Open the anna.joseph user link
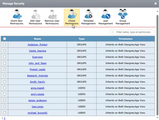Screen dimensions: 159x120 [38, 88]
